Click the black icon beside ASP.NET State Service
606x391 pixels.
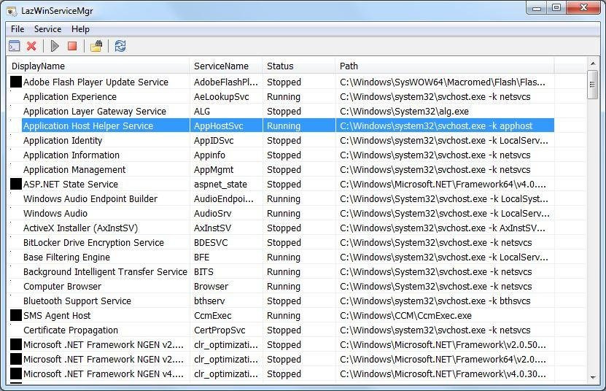16,184
